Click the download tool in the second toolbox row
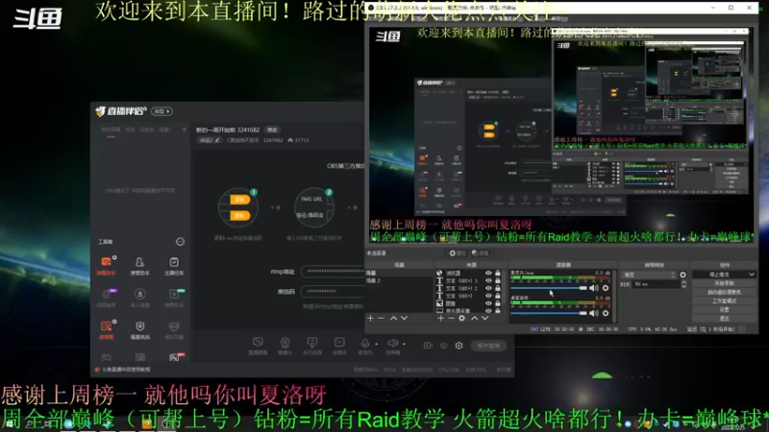Viewport: 769px width, 432px height. [x=139, y=298]
